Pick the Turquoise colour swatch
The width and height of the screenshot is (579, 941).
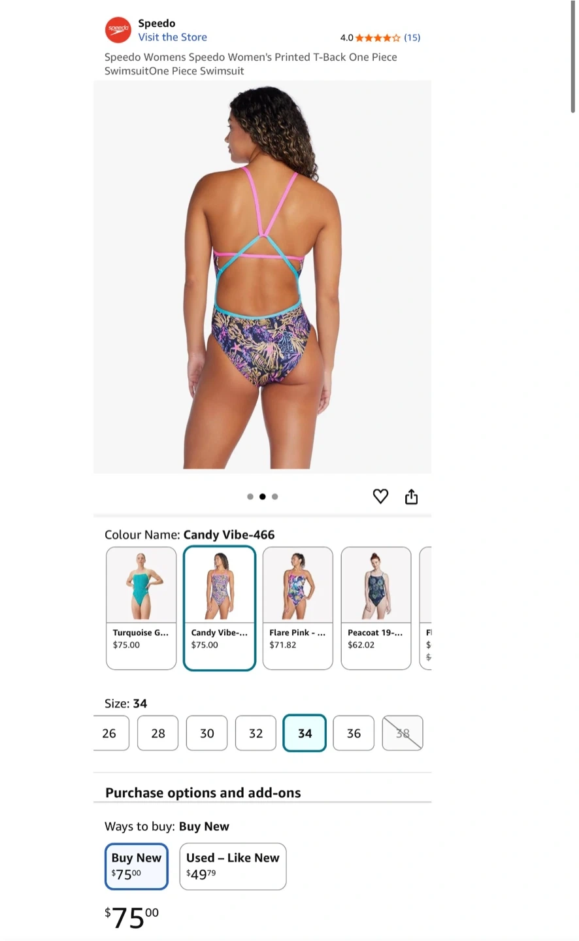click(141, 608)
